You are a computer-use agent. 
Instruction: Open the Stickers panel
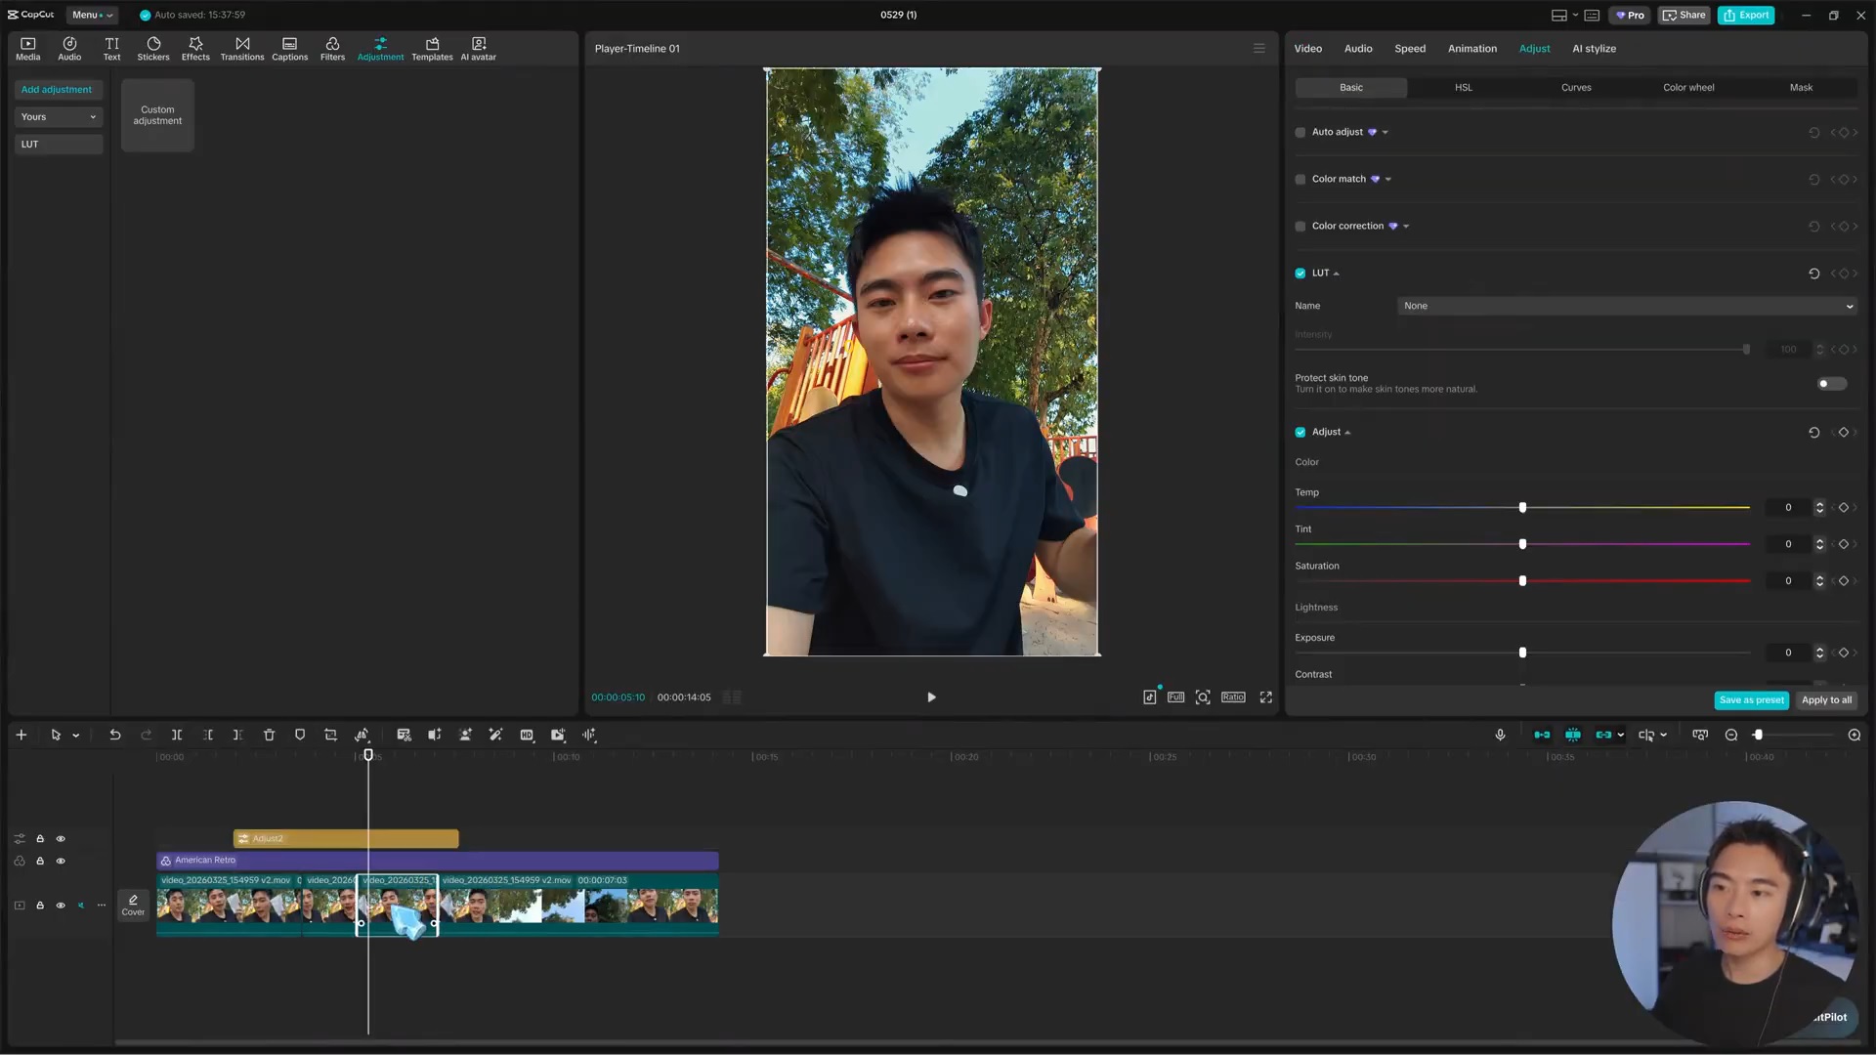coord(153,49)
